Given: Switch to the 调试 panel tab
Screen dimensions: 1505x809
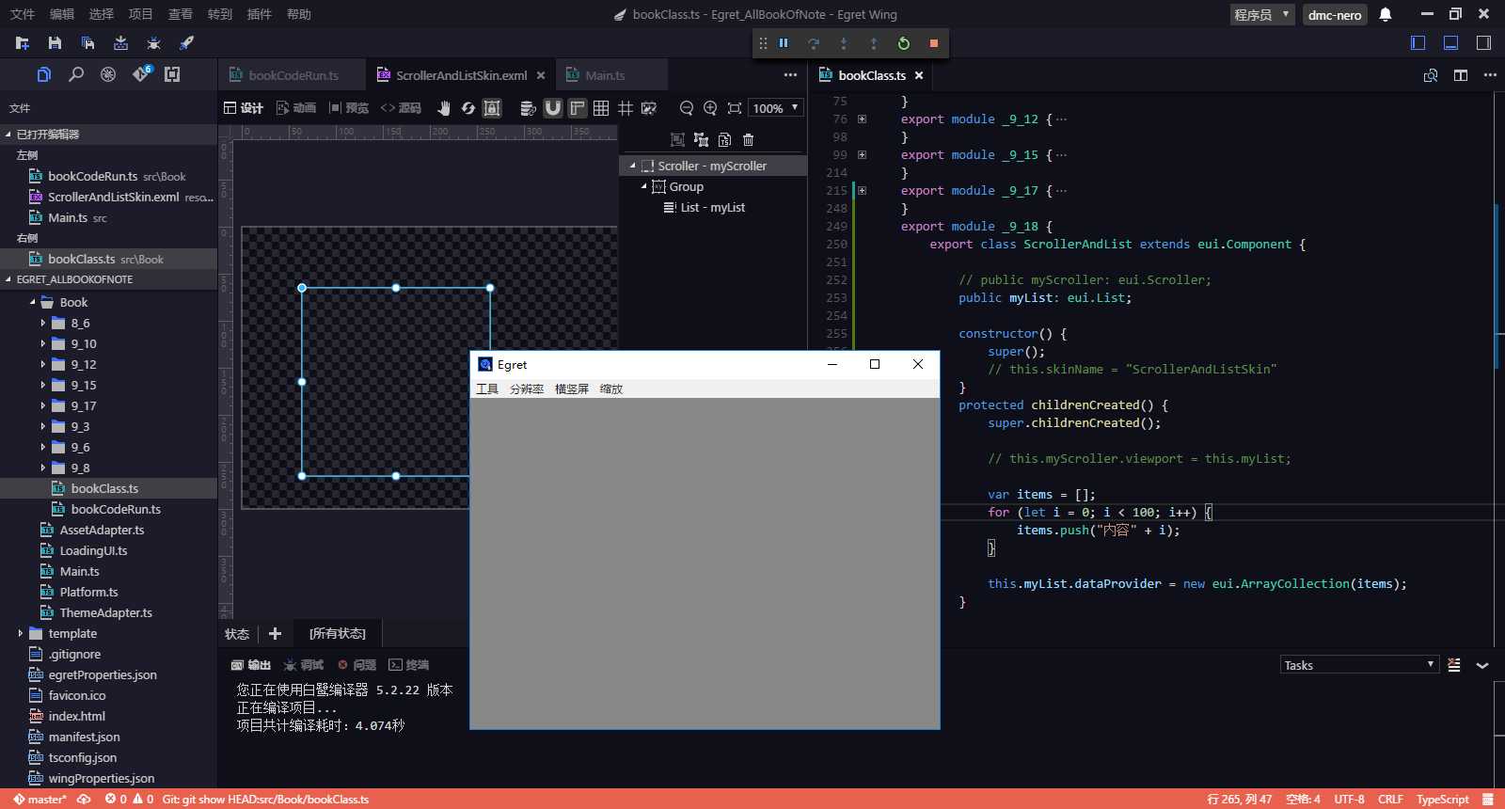Looking at the screenshot, I should [304, 665].
